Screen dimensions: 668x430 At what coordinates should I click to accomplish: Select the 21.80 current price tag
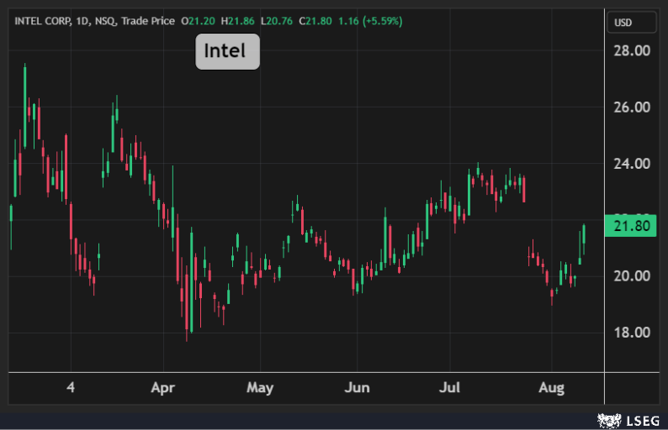tap(630, 227)
